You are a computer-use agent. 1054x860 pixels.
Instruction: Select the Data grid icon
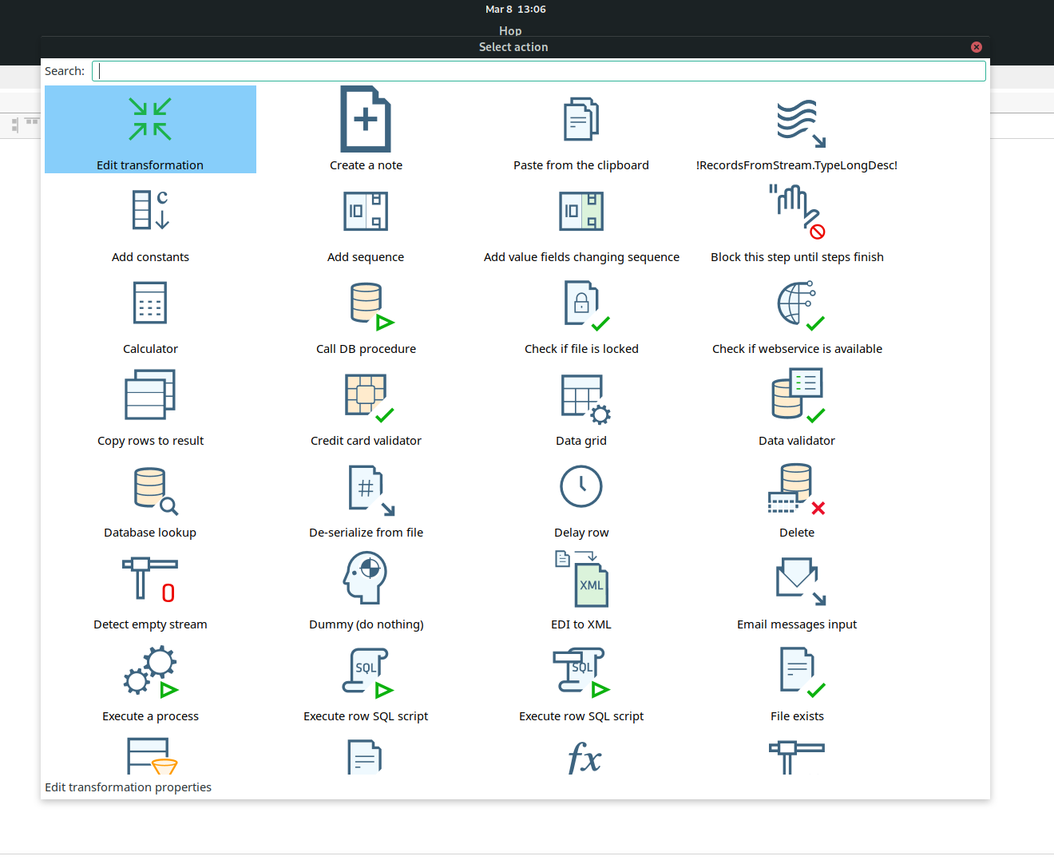tap(584, 397)
